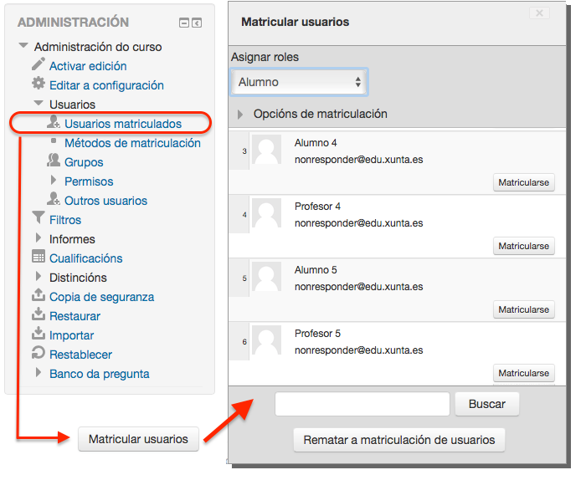The image size is (586, 480).
Task: Open the Importar link
Action: coord(71,335)
